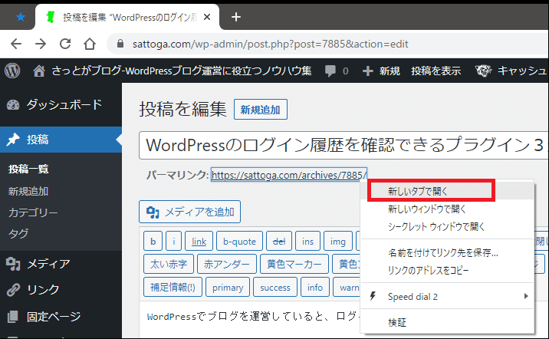Open 投稿一覧 submenu item

(28, 169)
